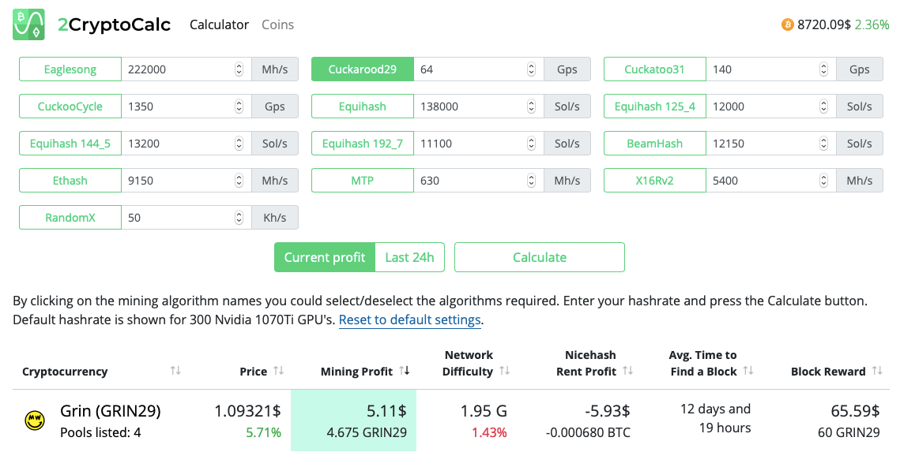
Task: Select the Equihash 192_7 algorithm
Action: coord(362,144)
